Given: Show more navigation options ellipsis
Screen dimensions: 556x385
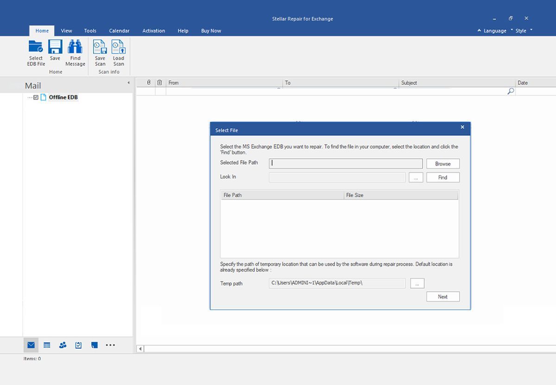Looking at the screenshot, I should (110, 345).
